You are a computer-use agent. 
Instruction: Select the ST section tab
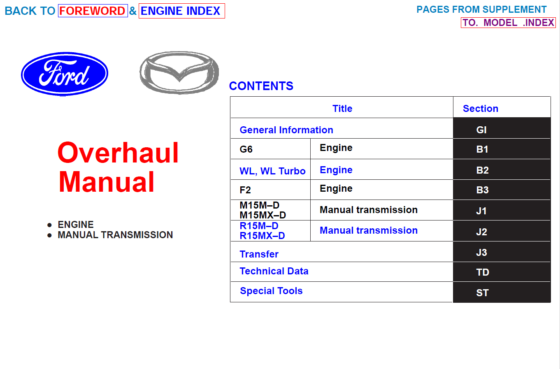502,292
